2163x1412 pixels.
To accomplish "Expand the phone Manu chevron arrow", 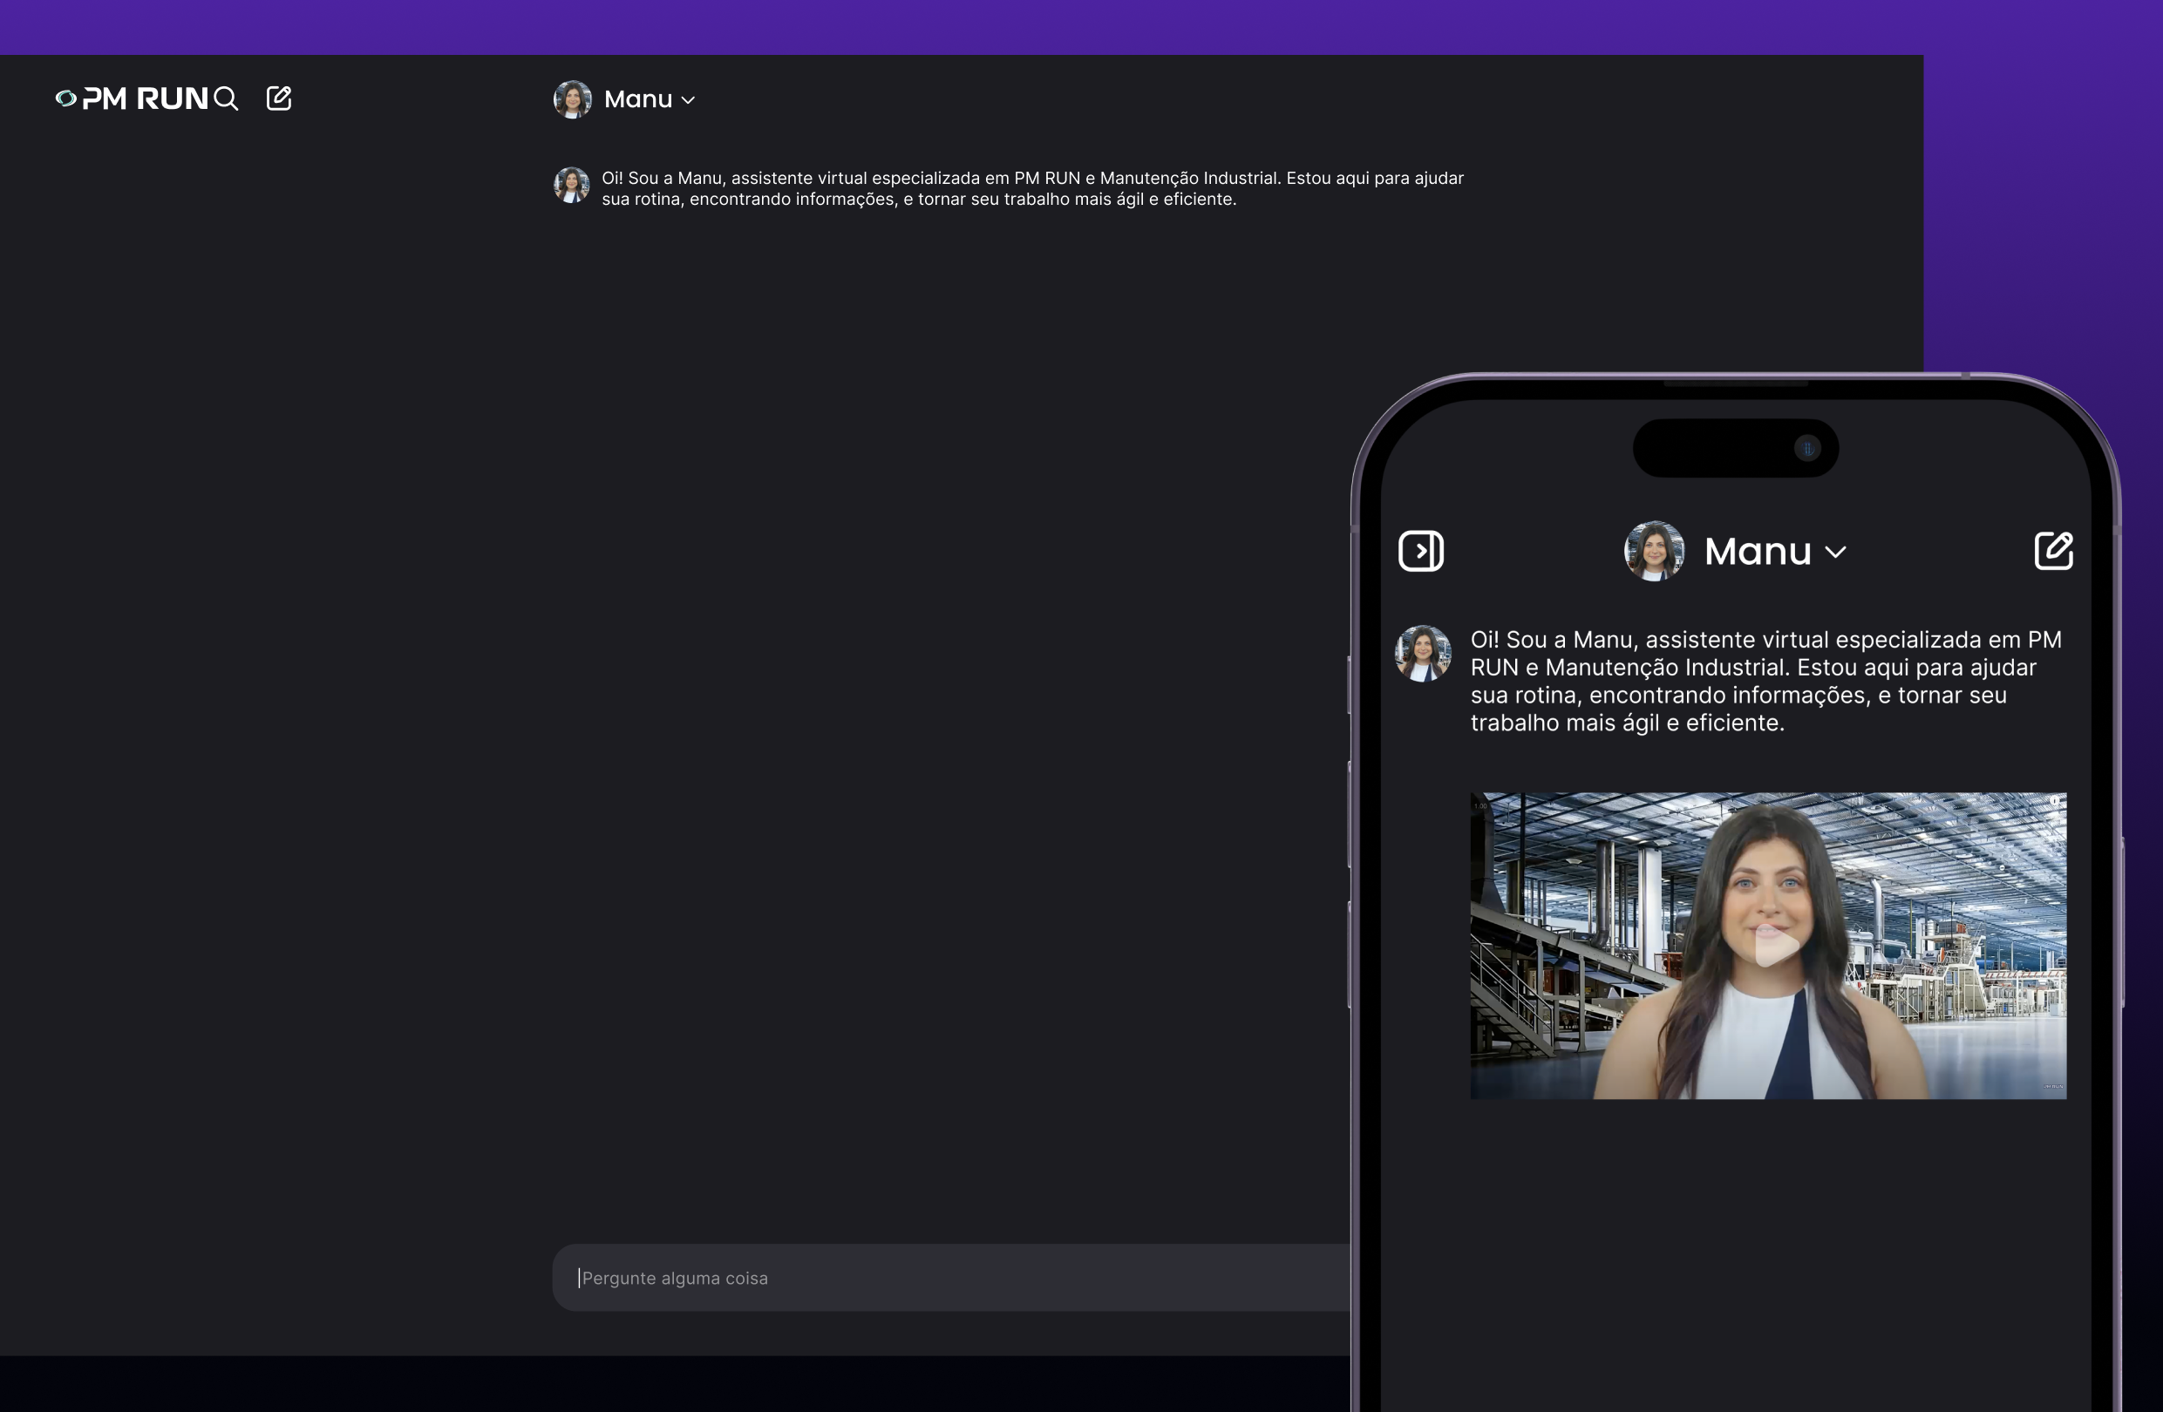I will 1835,552.
